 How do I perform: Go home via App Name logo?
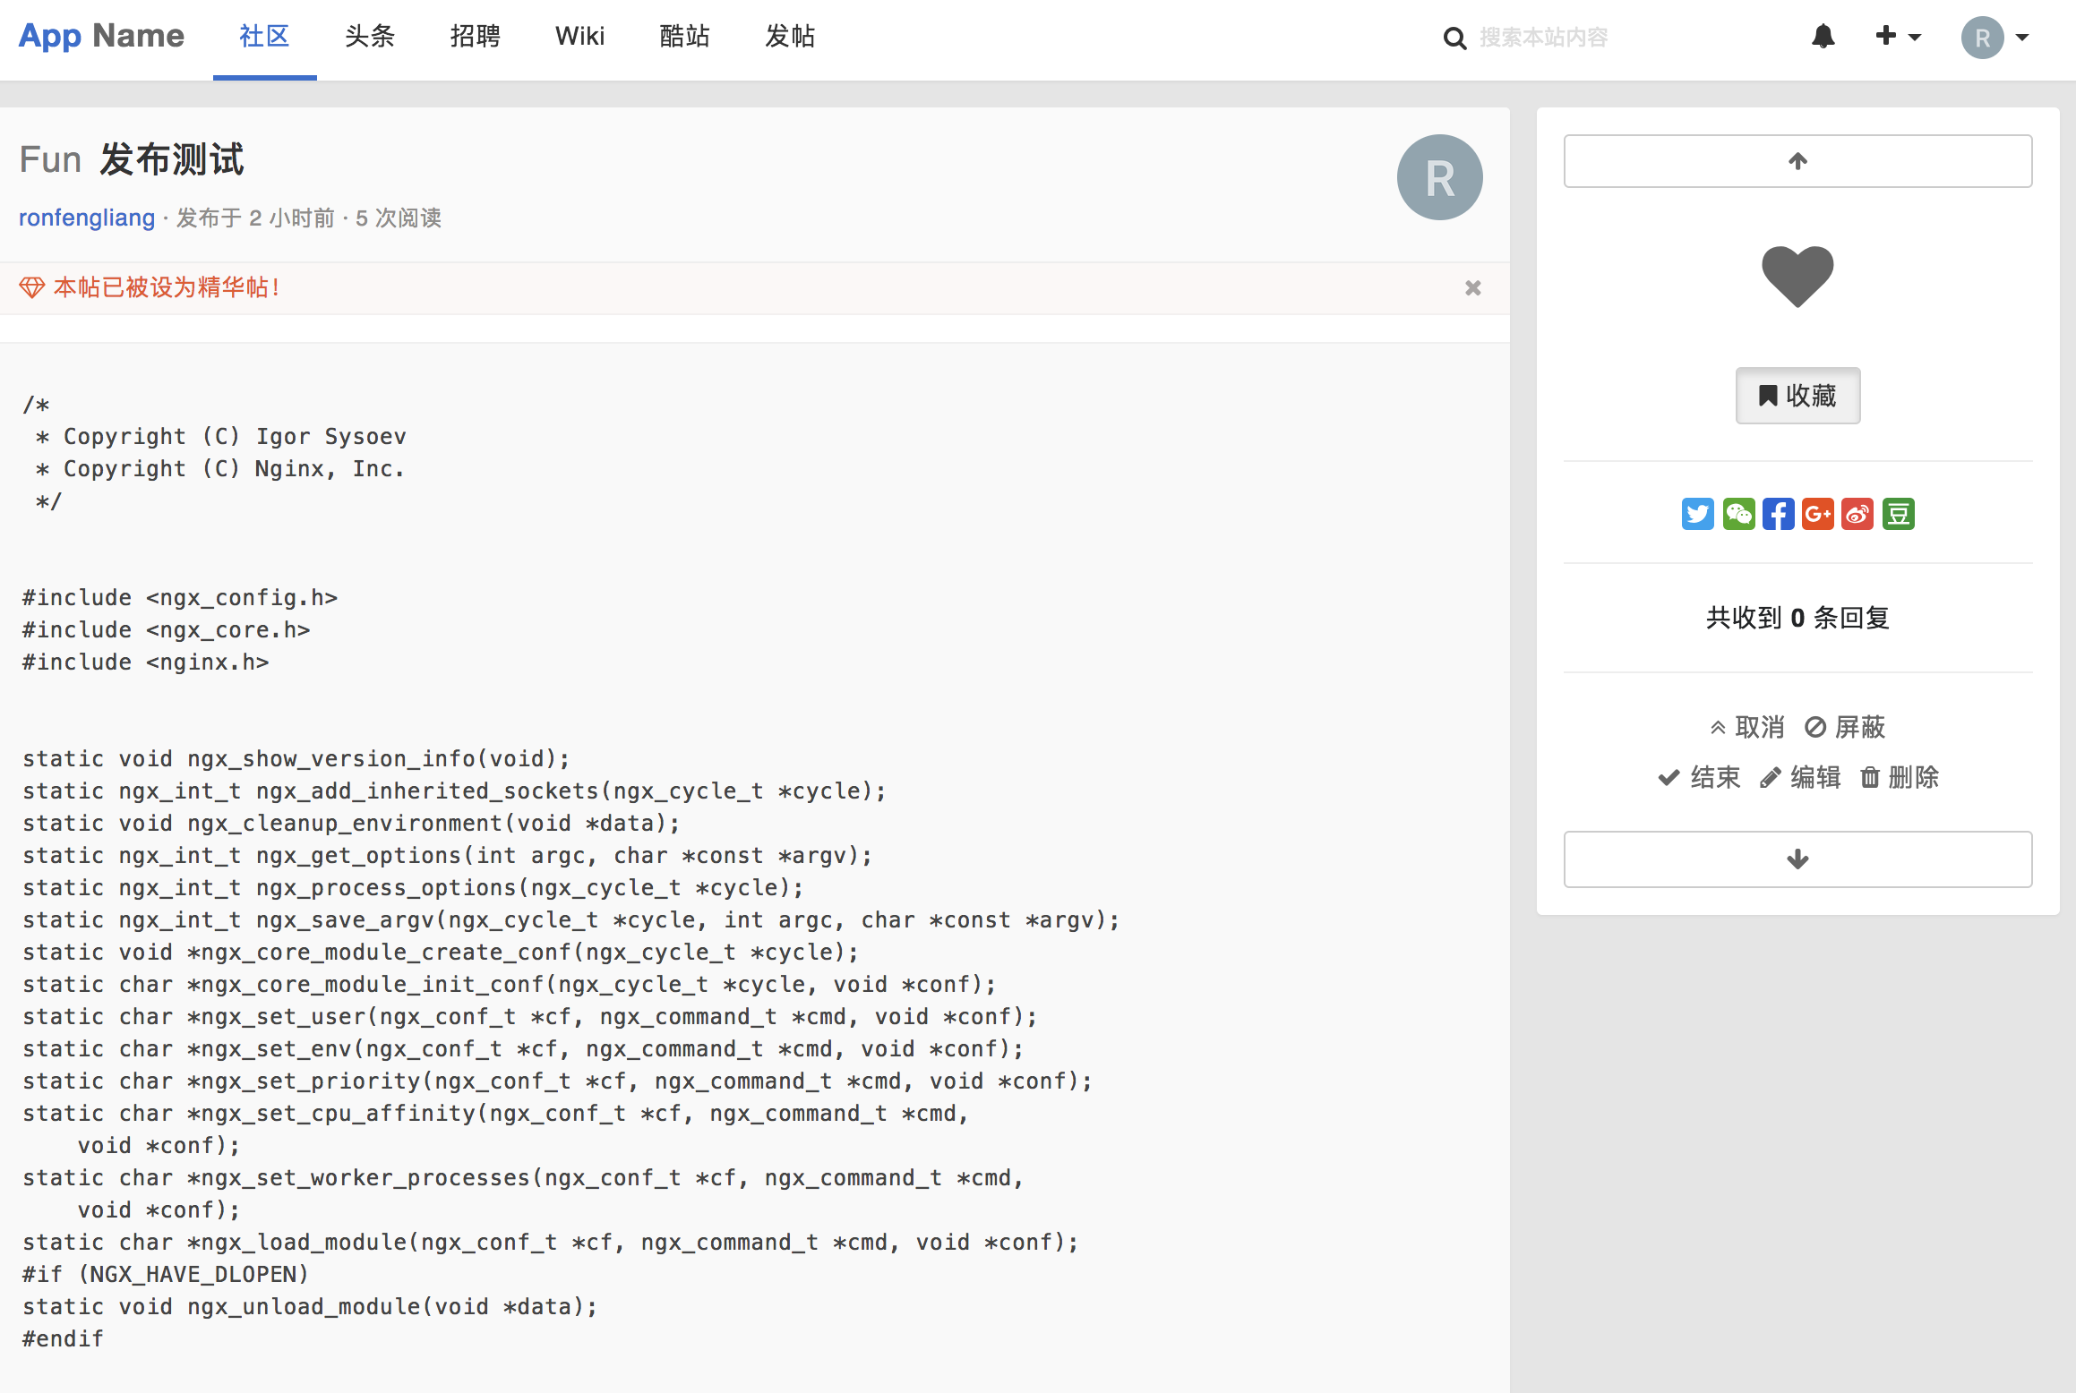(x=101, y=36)
